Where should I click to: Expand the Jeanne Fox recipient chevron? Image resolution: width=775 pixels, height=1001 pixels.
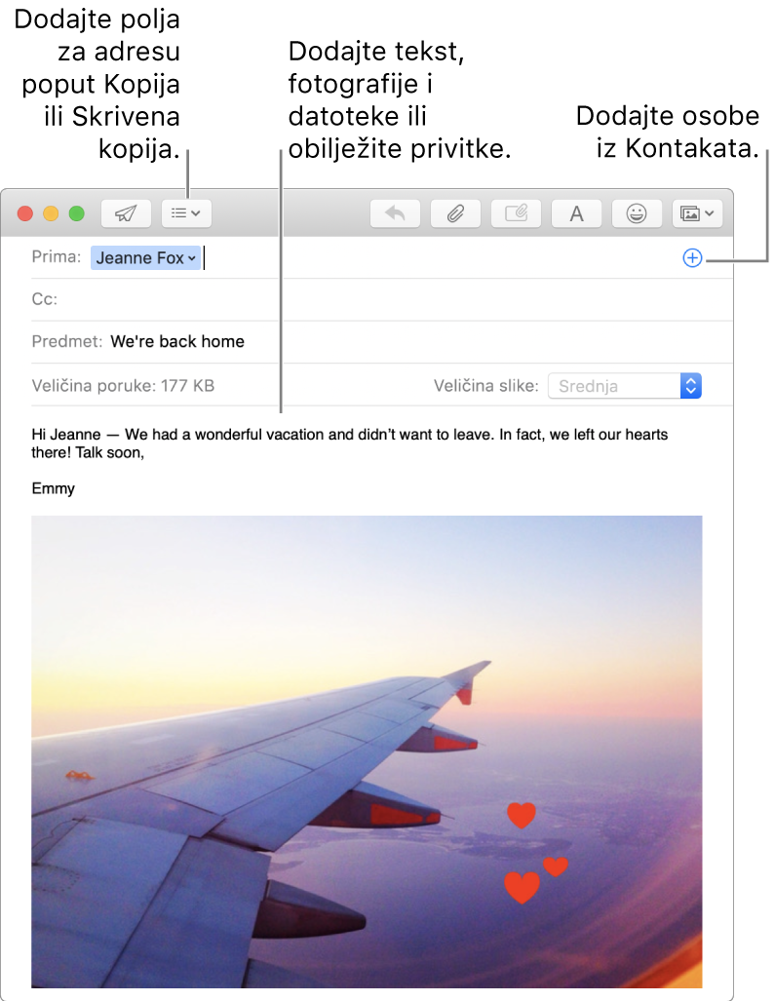(x=192, y=258)
